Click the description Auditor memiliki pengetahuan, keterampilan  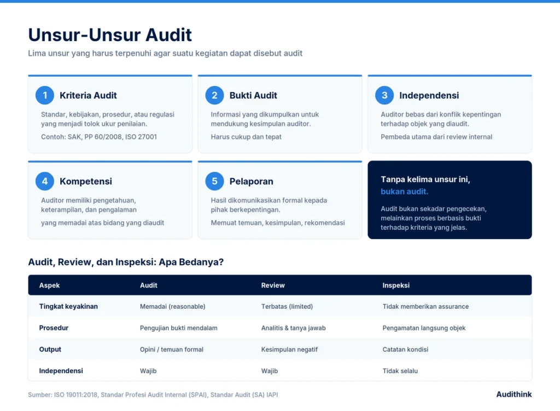89,205
